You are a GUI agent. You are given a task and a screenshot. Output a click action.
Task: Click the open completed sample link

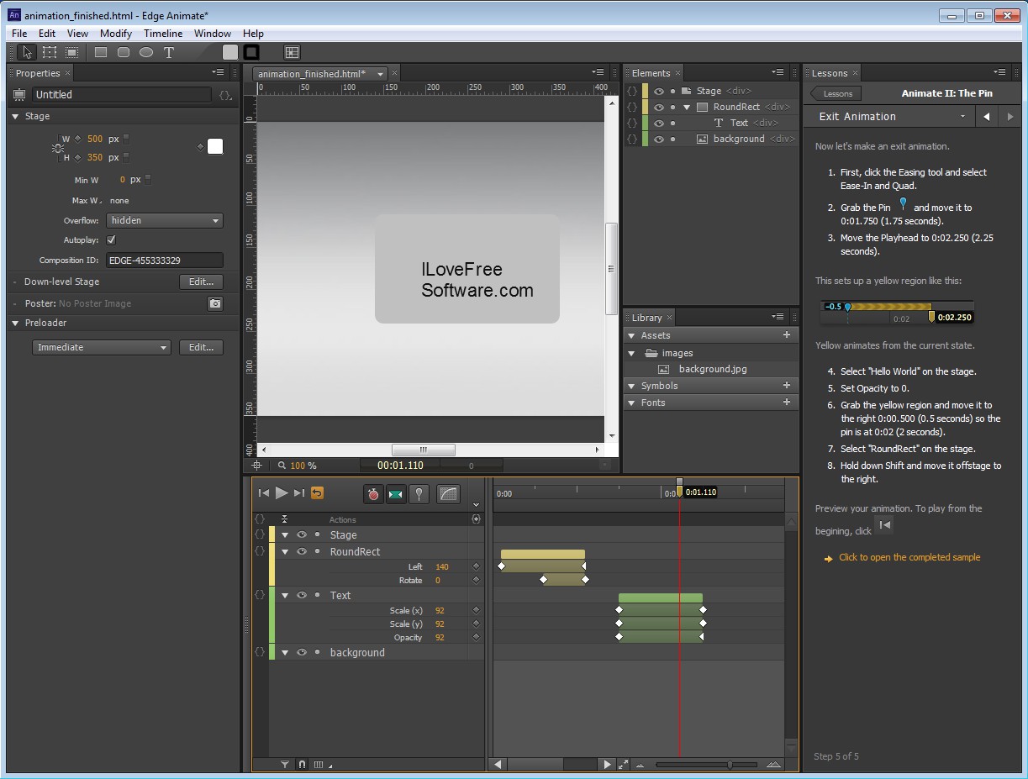point(909,557)
